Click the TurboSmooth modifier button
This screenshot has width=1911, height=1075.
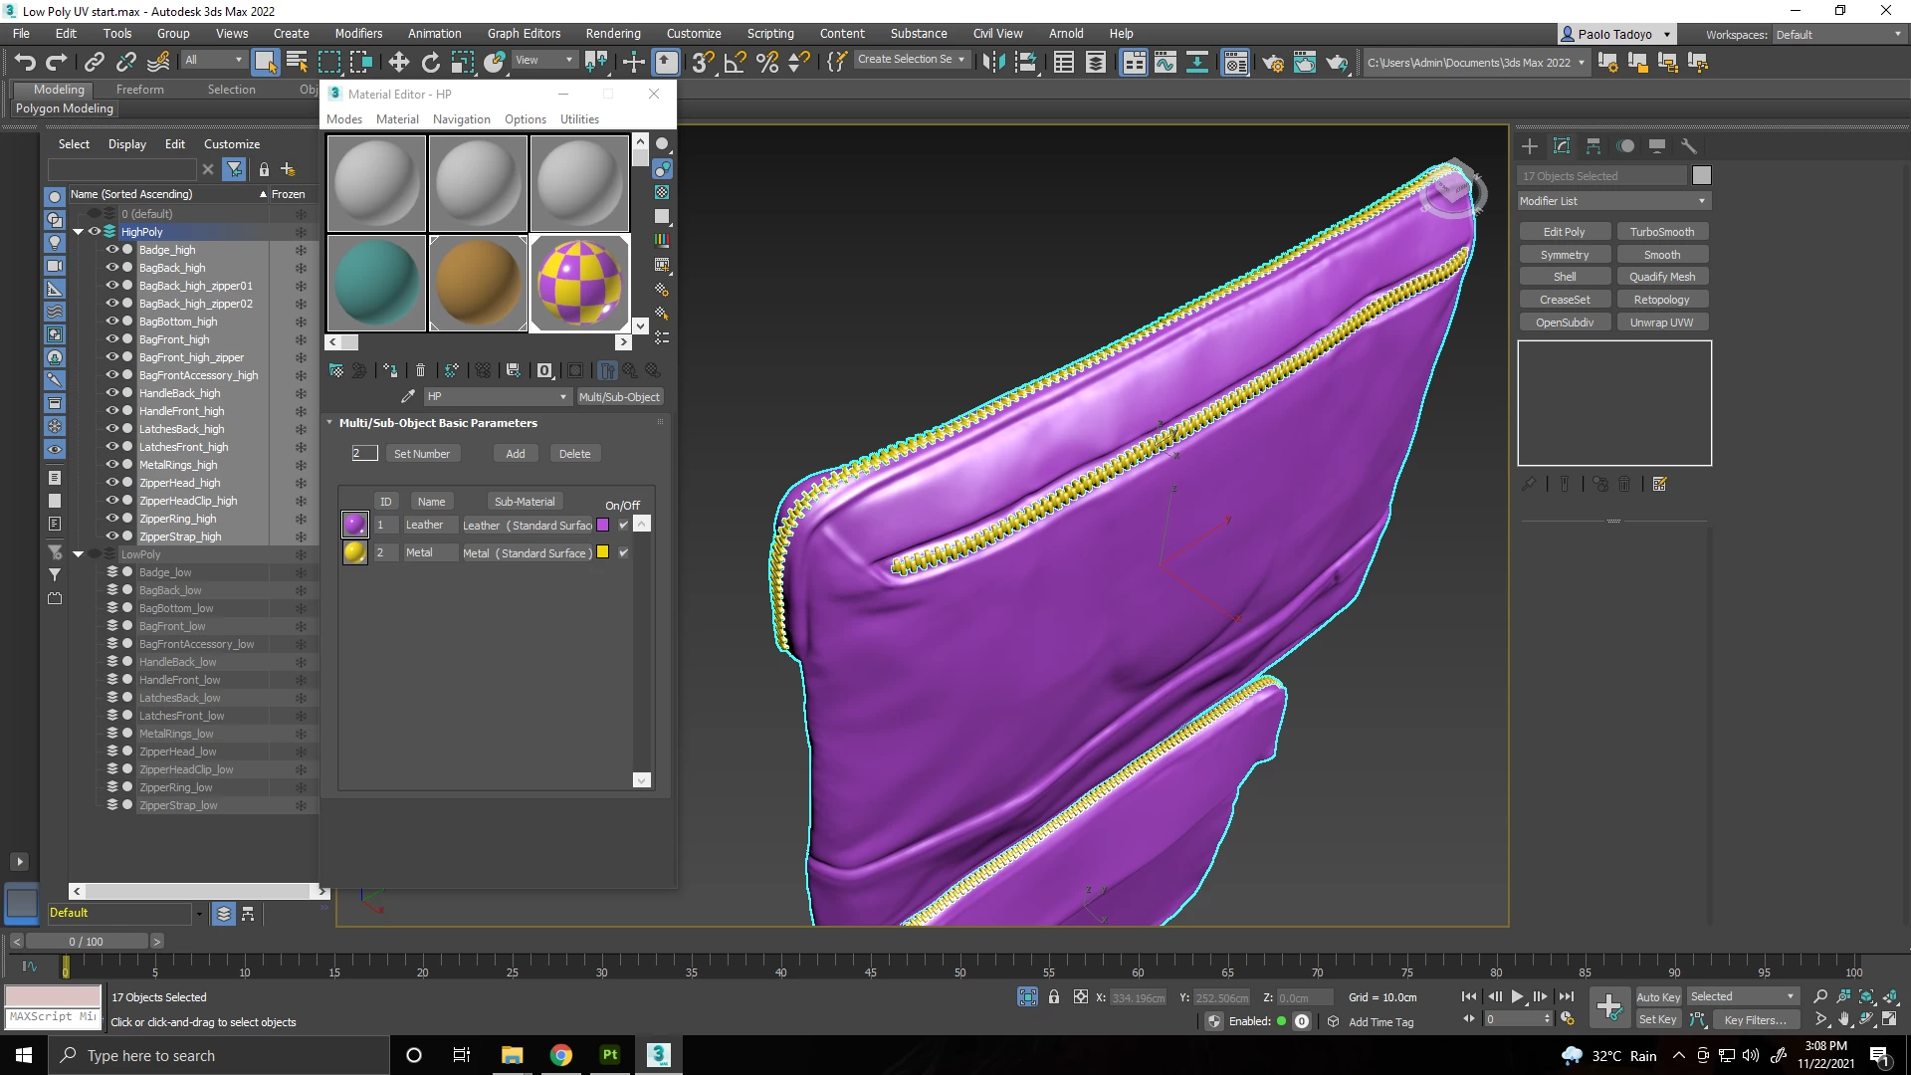pos(1661,232)
